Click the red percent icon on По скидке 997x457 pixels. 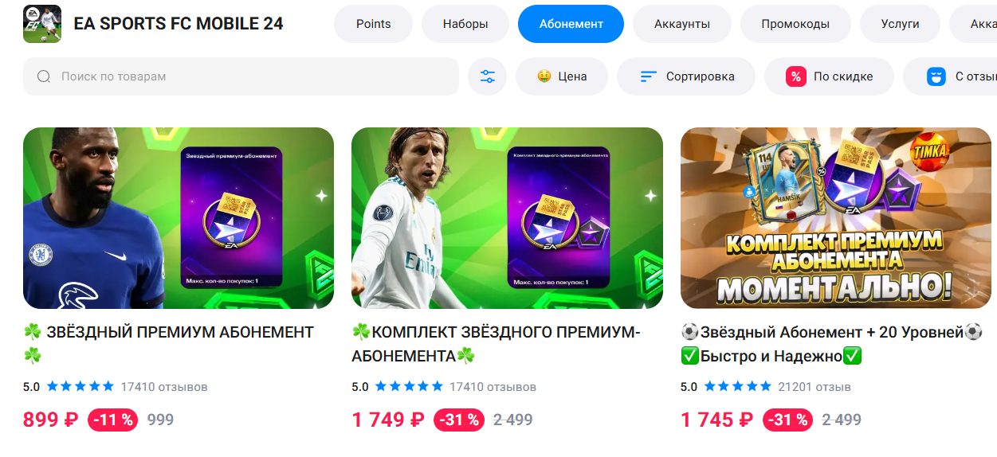click(795, 76)
